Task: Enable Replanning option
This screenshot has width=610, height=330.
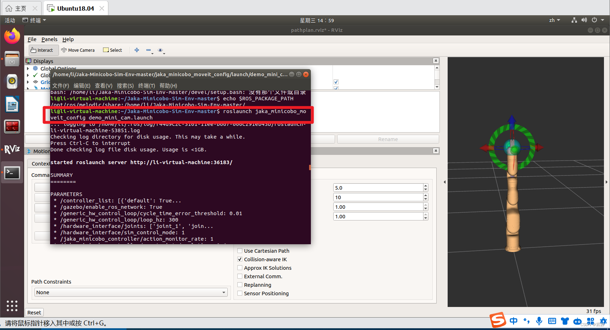Action: point(240,285)
